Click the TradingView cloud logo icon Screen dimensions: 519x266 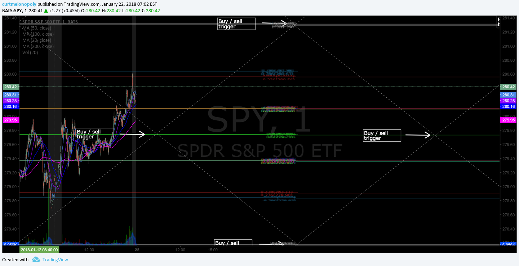(36, 260)
